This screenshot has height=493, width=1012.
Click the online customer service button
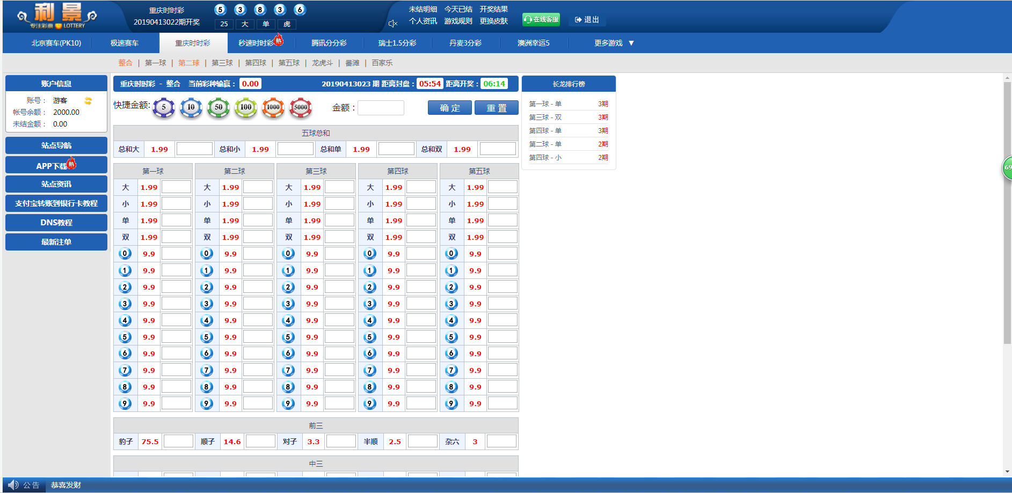(541, 20)
